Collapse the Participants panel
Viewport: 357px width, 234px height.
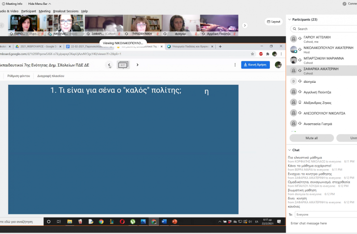(289, 20)
